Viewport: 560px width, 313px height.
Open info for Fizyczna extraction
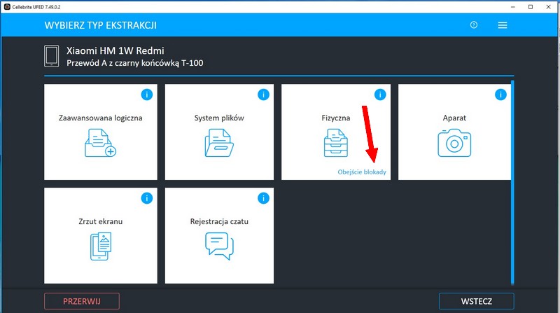click(x=380, y=95)
